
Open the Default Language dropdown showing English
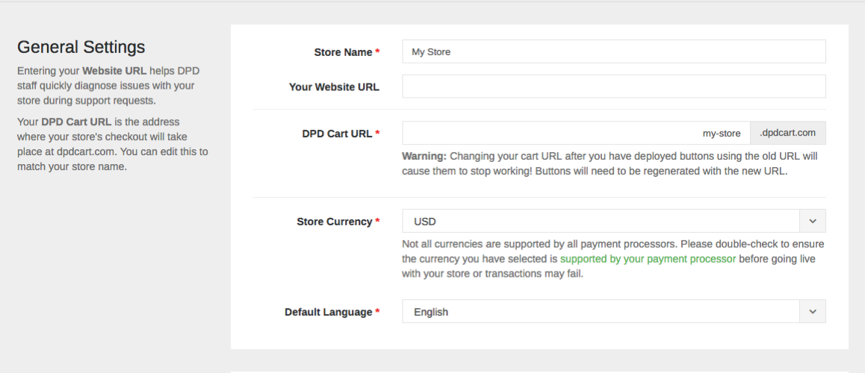[613, 311]
